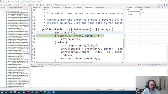Toggle Show Type Names in Variables view
The width and height of the screenshot is (168, 94).
[156, 7]
